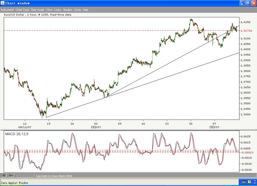The width and height of the screenshot is (257, 186).
Task: Open the Zoom menu
Action: pyautogui.click(x=78, y=10)
